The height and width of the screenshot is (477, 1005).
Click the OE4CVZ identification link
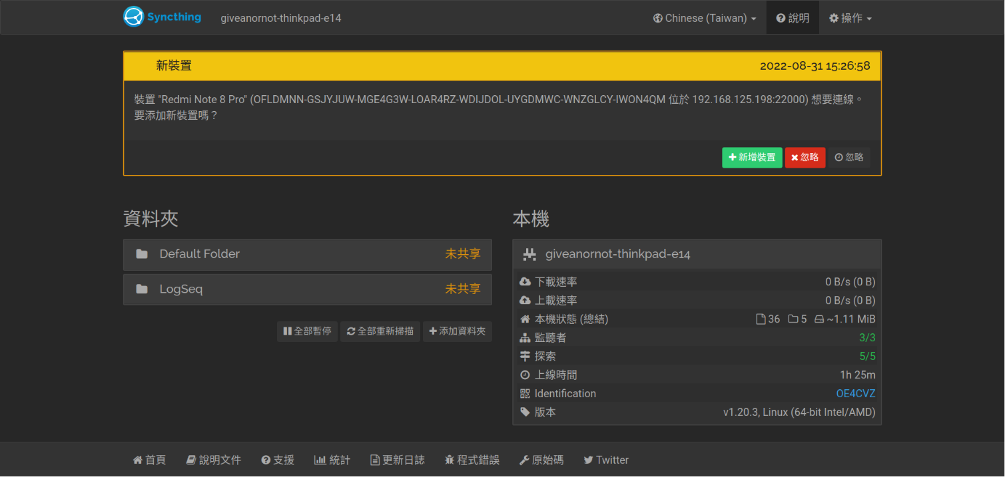(855, 394)
